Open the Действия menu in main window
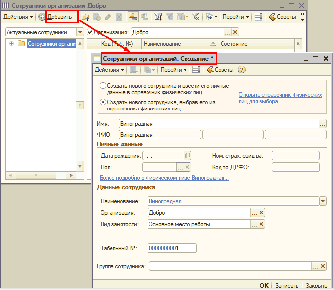 point(18,17)
